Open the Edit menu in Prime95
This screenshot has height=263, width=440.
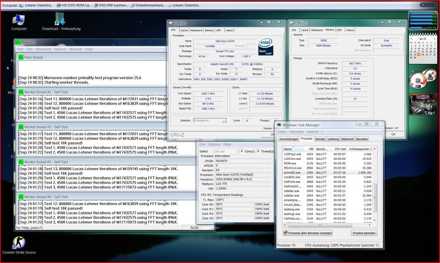pyautogui.click(x=30, y=49)
